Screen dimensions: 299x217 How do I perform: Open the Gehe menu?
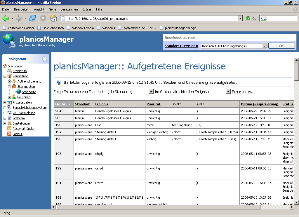(x=53, y=9)
